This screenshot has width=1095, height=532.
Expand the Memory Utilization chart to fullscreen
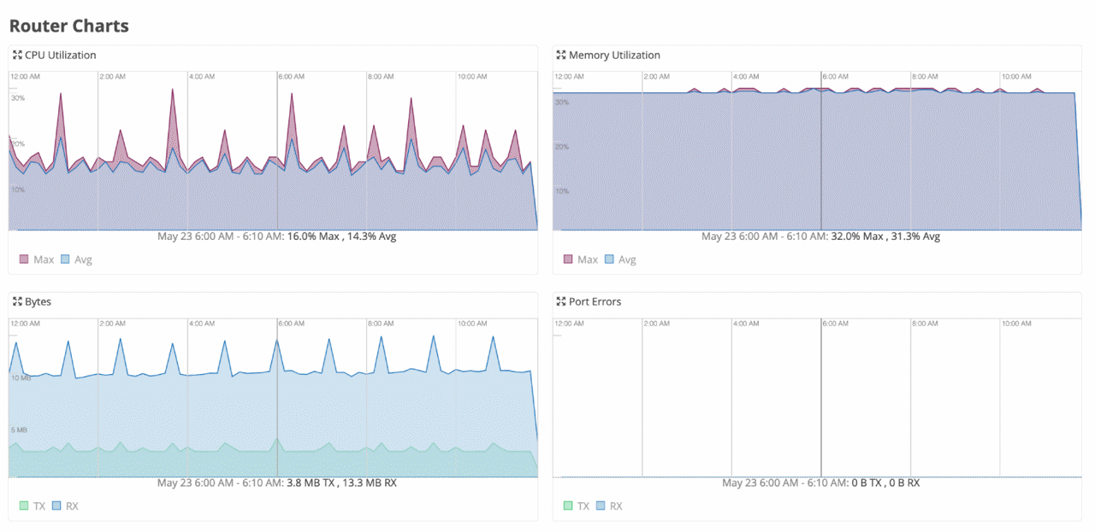561,55
